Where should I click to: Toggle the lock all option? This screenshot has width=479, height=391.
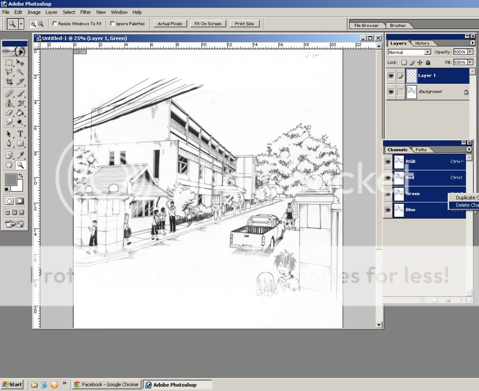[x=428, y=63]
